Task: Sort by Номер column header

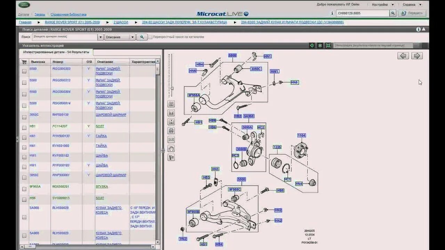Action: (58, 62)
